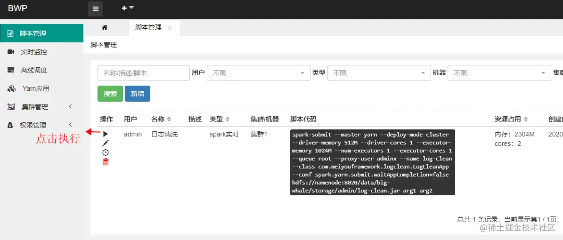Click the admin user cell
563x240 pixels.
133,134
